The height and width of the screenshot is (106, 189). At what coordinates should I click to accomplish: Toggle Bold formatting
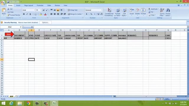pos(24,14)
